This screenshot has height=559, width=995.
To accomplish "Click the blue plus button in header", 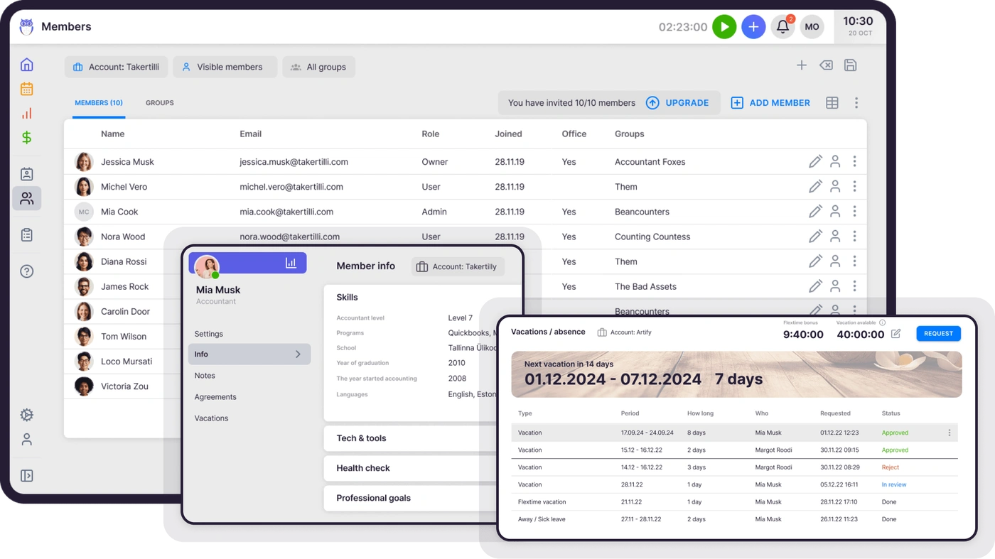I will 753,27.
